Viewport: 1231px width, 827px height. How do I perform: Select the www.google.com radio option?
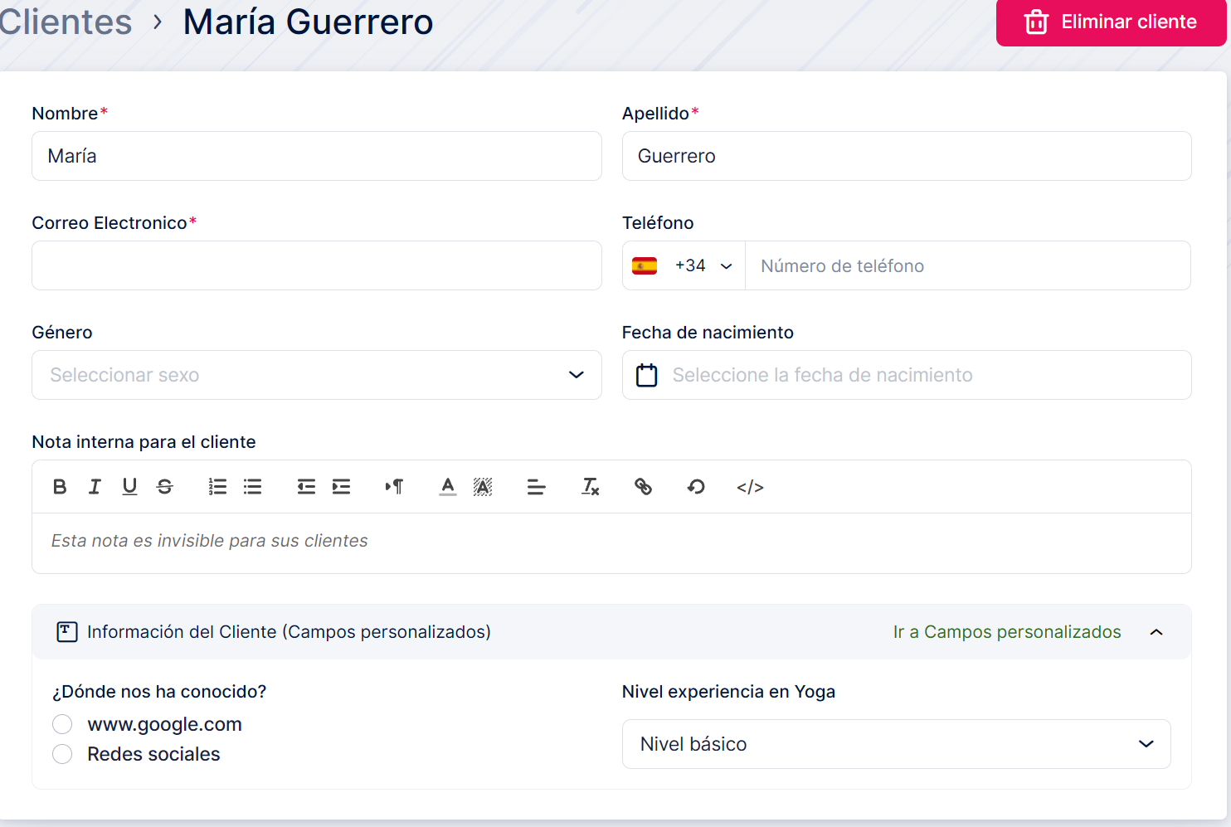coord(62,724)
